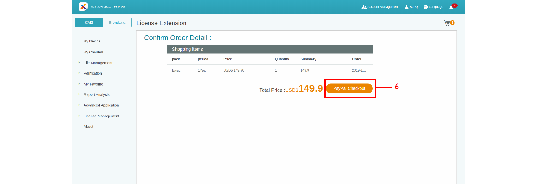542x184 pixels.
Task: Click the PayPal Checkout button
Action: 349,88
